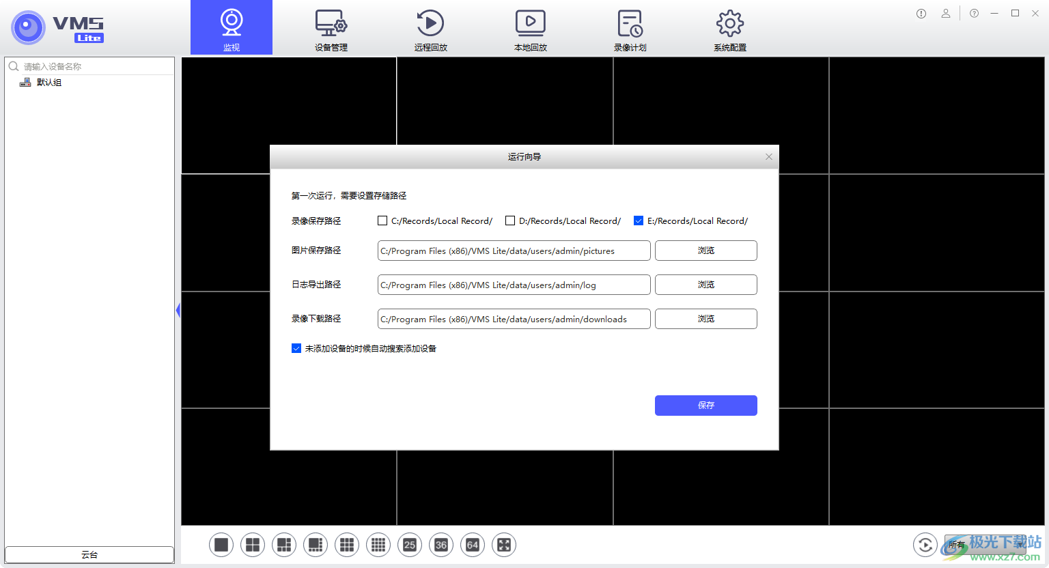This screenshot has height=568, width=1049.
Task: Switch to 远程回放 remote playback
Action: pos(430,27)
